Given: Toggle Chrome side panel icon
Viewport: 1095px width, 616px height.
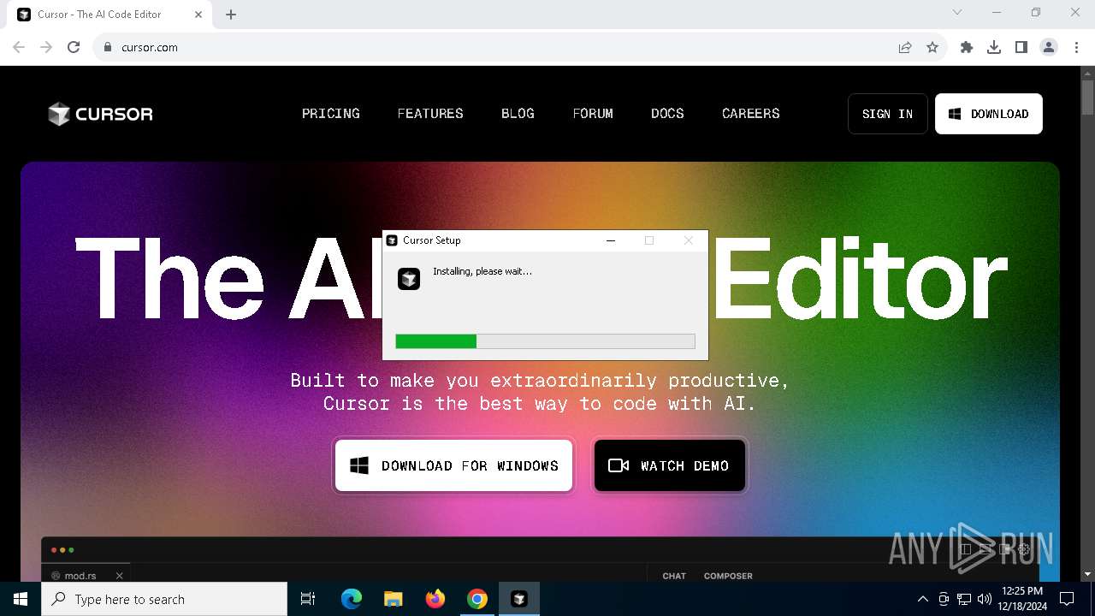Looking at the screenshot, I should pyautogui.click(x=1021, y=47).
